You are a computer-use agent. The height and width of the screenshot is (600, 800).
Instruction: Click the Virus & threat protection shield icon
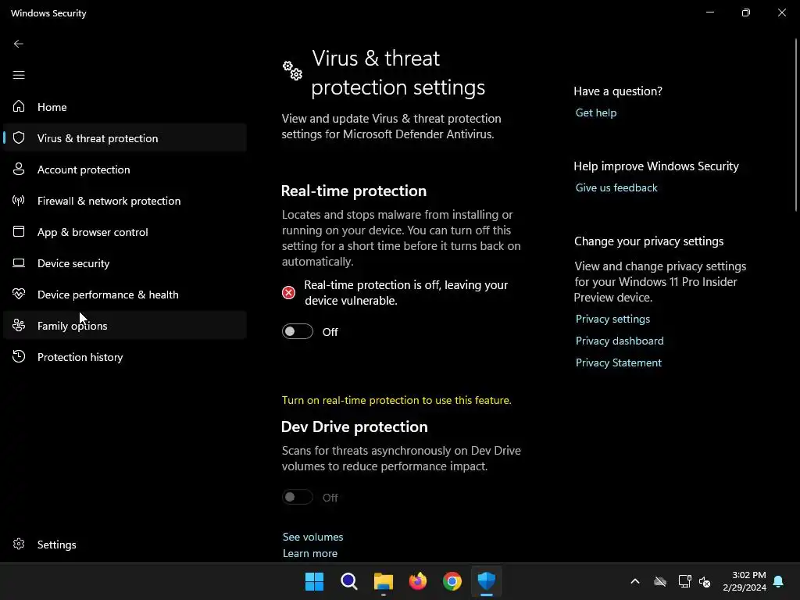19,137
